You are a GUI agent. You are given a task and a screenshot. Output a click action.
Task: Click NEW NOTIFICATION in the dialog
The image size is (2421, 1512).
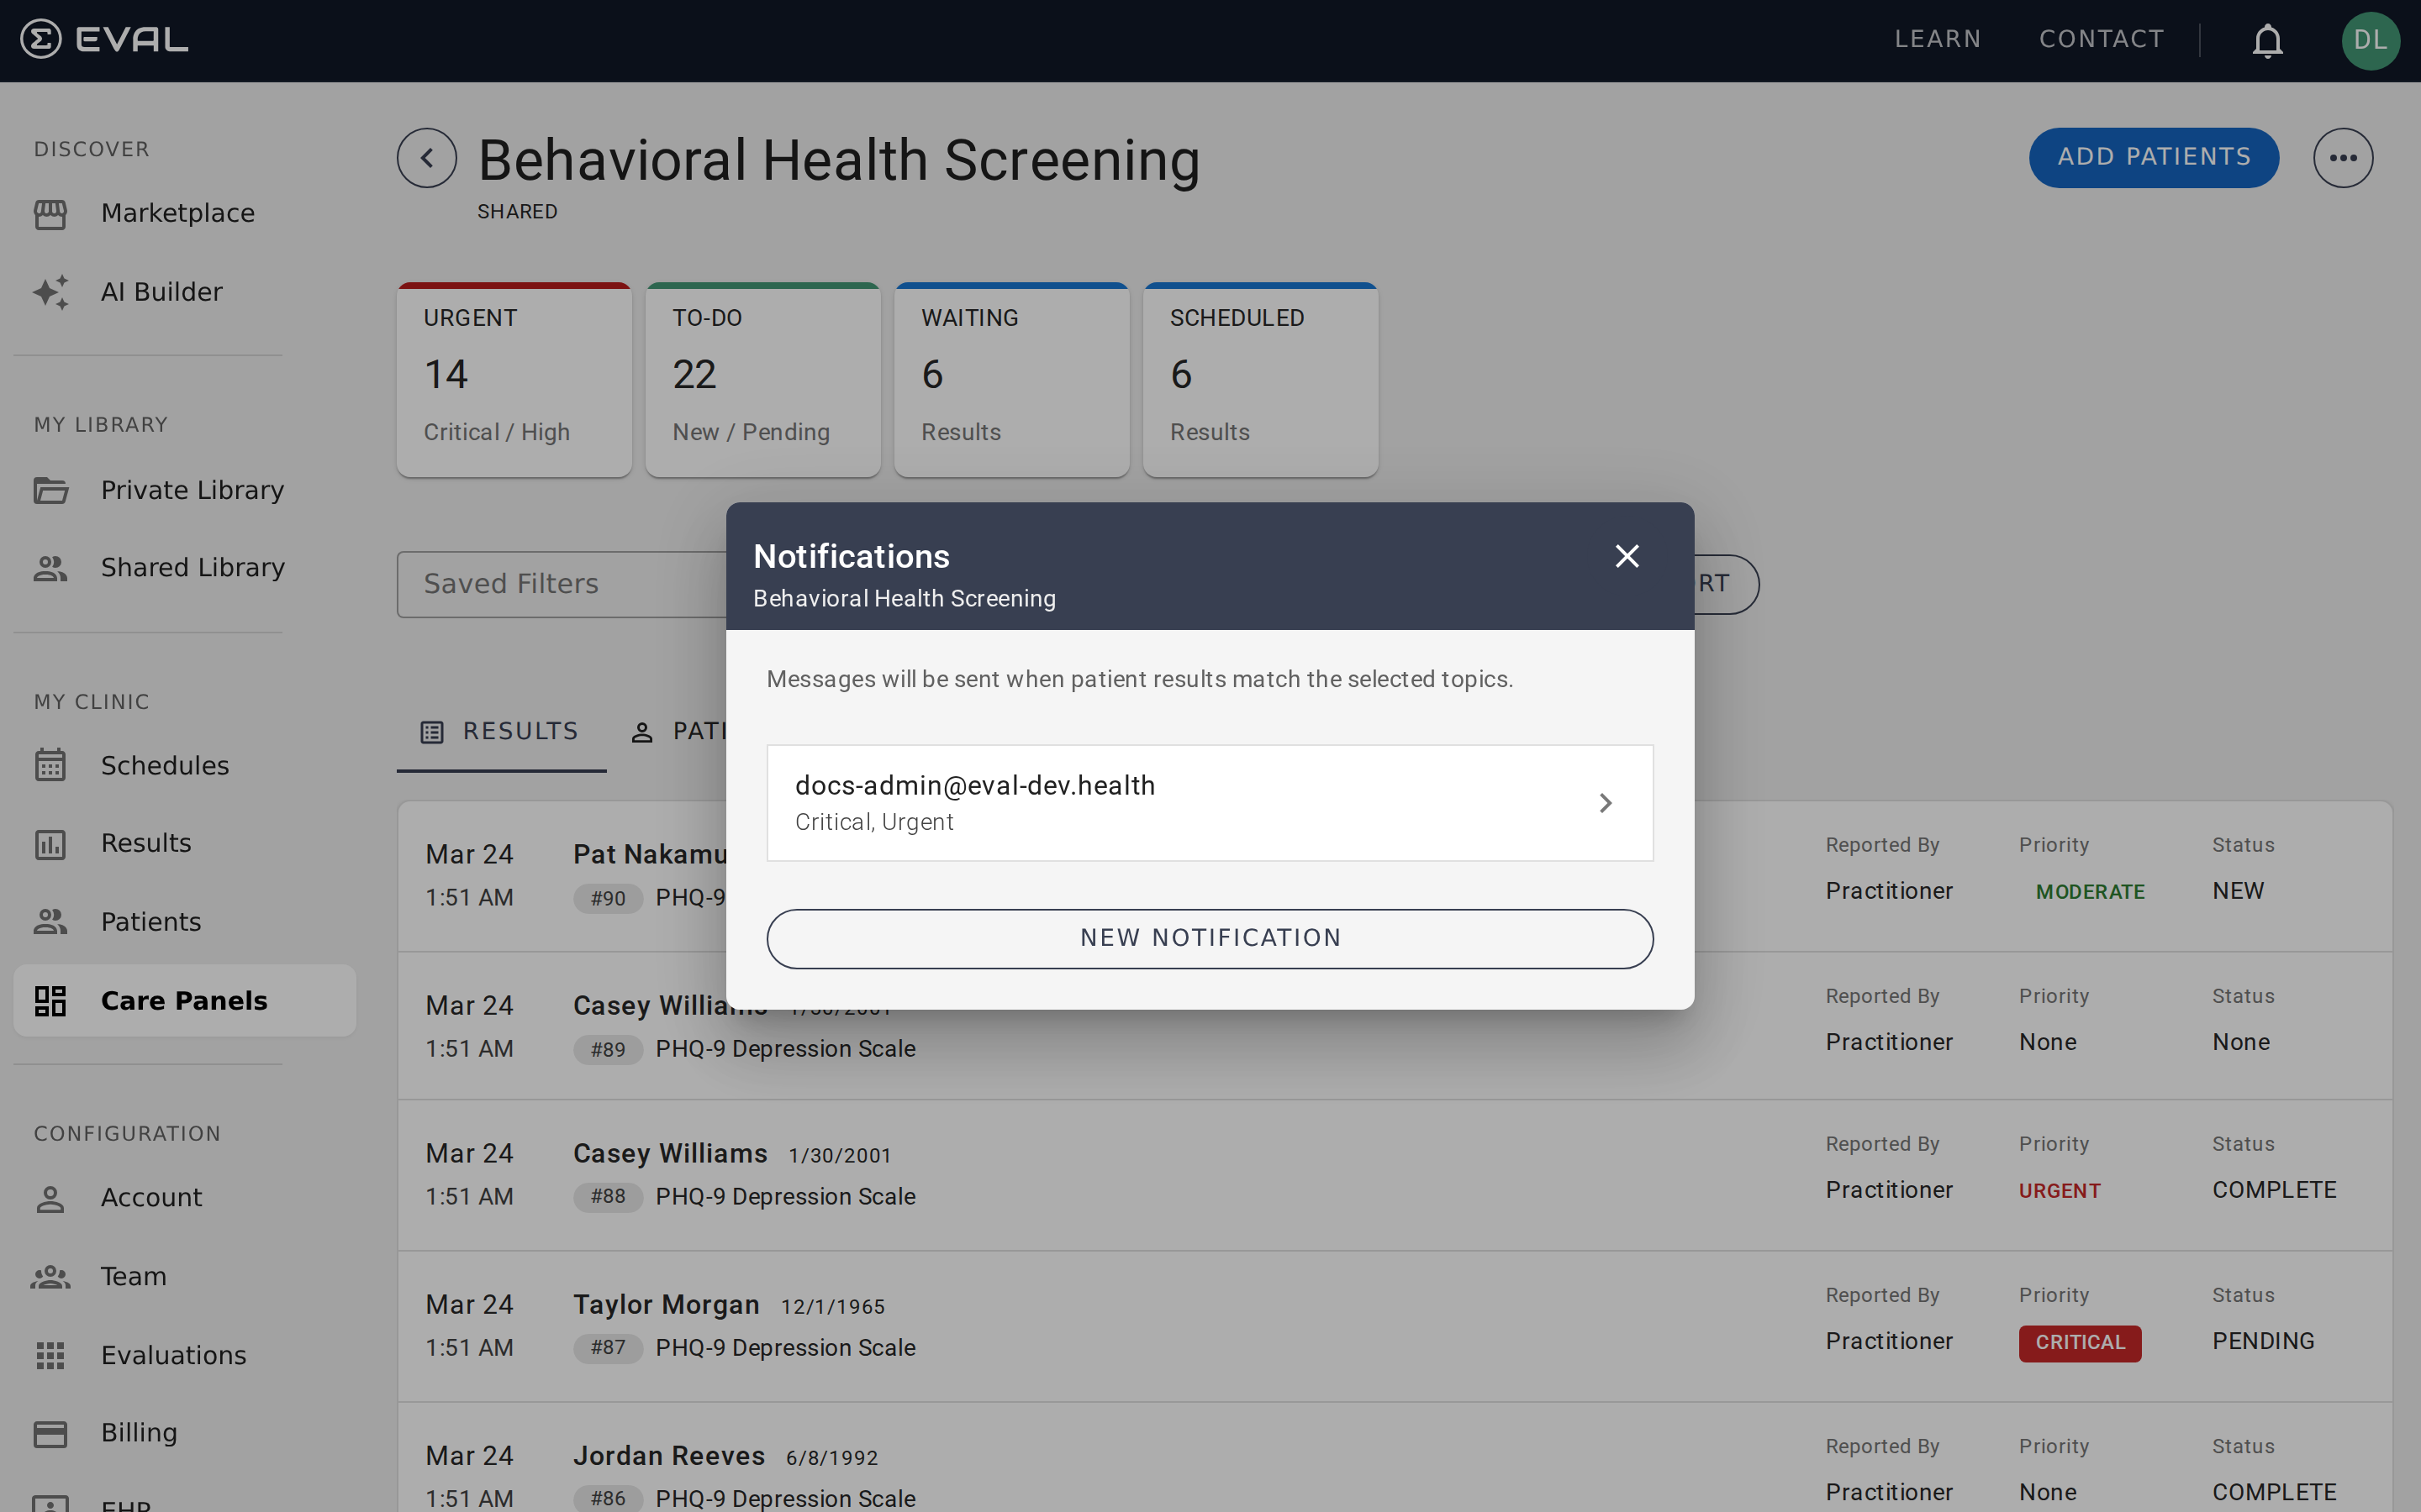tap(1209, 937)
